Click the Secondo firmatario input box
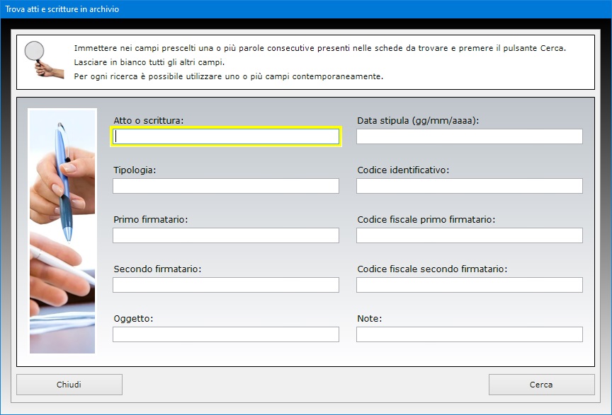This screenshot has height=415, width=612. [226, 285]
